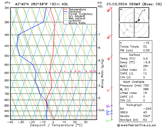Click the surface Lifted Index value 21
Screen dimensions: 164x127
[145, 70]
